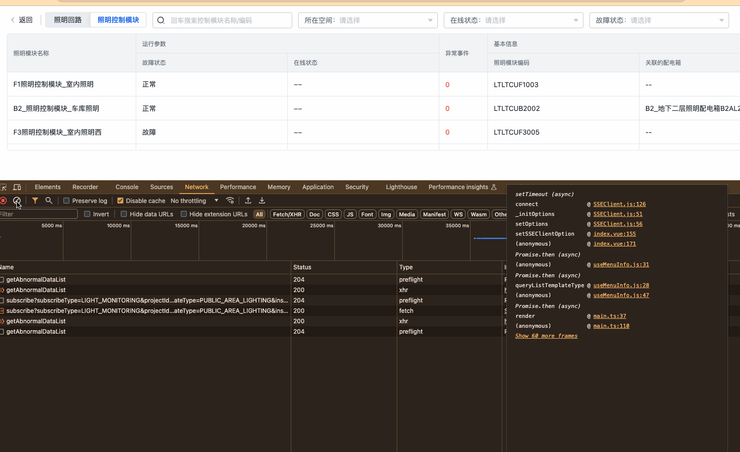Screen dimensions: 740x452
Task: Enable Invert filter checkbox
Action: 87,214
